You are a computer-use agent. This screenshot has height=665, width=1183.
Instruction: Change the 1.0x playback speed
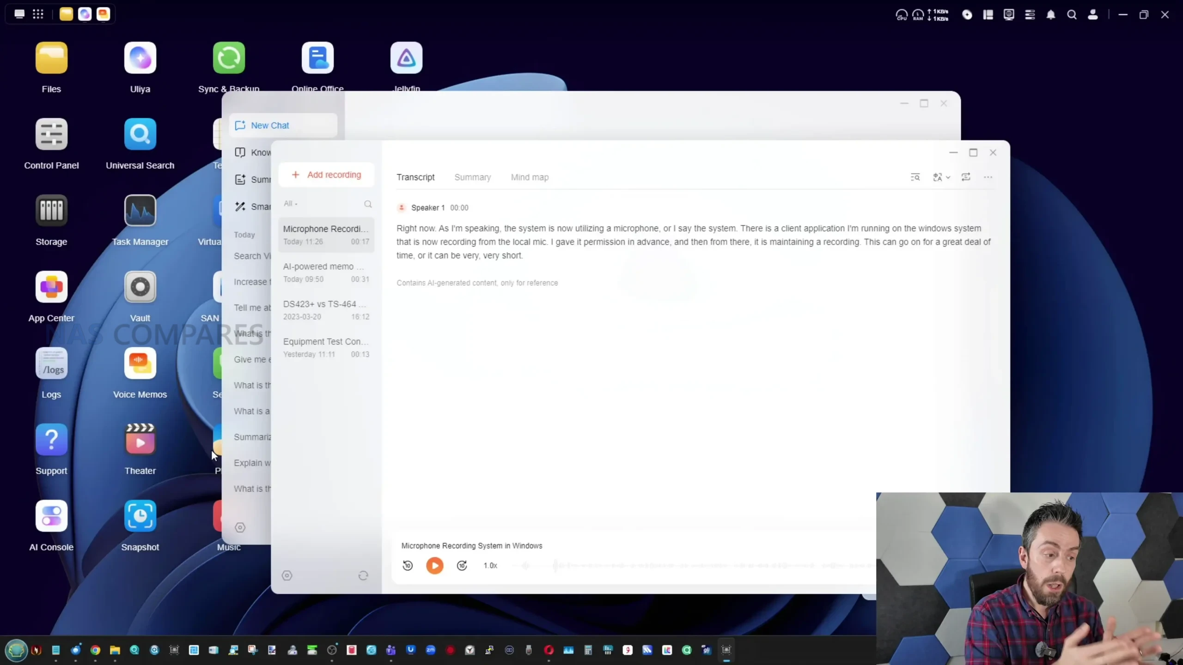point(490,566)
